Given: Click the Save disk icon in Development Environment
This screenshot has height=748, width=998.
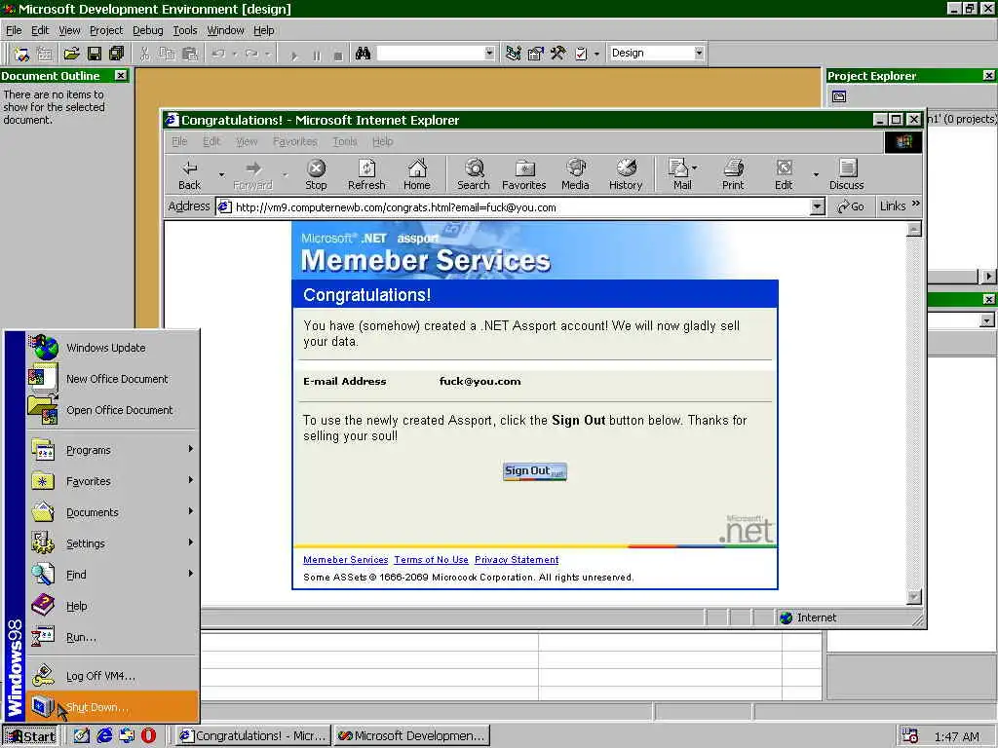Looking at the screenshot, I should coord(95,54).
